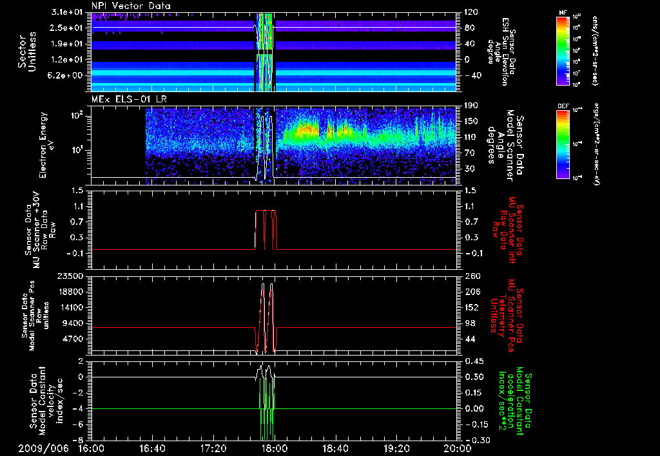Click the -6 tick on velocity axis
The height and width of the screenshot is (456, 660).
click(x=78, y=425)
